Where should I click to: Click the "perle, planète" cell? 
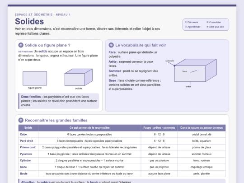(x=202, y=174)
